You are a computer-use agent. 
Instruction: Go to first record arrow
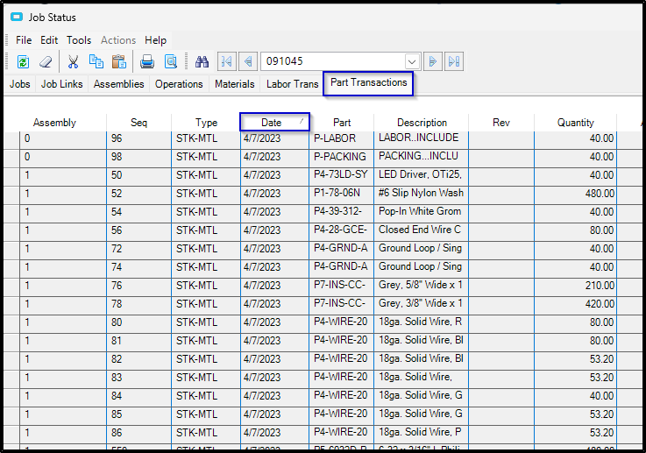(x=227, y=61)
